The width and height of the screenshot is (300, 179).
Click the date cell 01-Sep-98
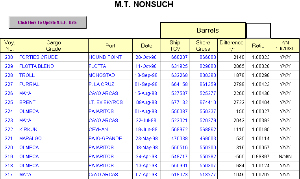146,84
